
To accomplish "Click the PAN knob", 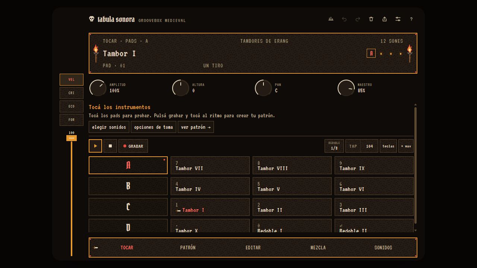I will pos(263,88).
